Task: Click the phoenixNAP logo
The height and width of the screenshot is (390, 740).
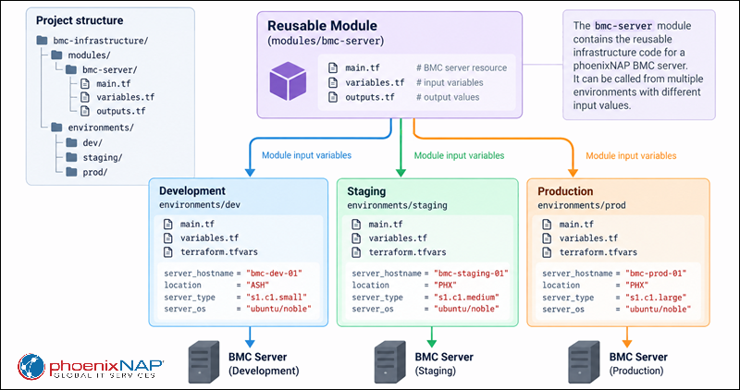Action: tap(91, 367)
